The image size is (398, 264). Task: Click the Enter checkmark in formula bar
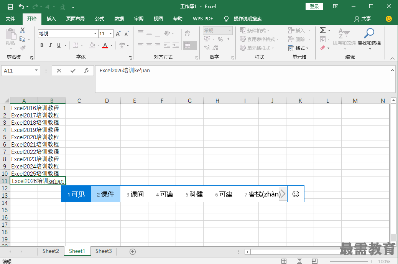click(x=73, y=71)
